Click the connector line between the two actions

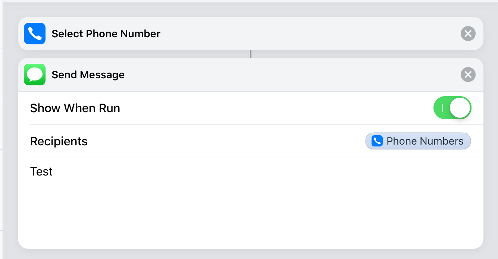click(x=251, y=54)
